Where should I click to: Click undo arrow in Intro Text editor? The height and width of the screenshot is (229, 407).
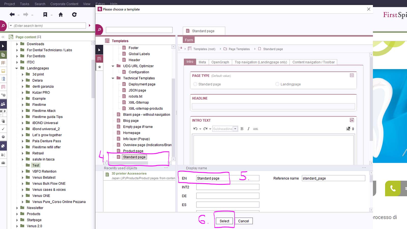pos(195,129)
